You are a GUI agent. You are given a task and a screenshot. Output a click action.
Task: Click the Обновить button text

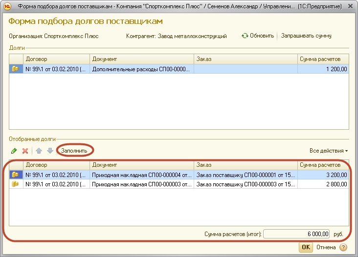tap(262, 36)
